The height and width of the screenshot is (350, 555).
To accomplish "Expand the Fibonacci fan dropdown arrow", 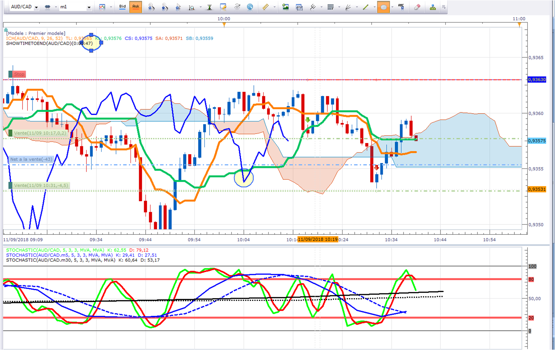I will 357,7.
